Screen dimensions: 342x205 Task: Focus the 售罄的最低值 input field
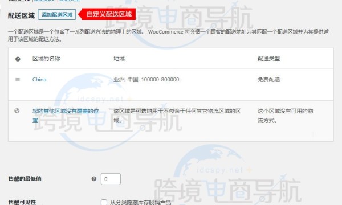[x=111, y=179]
